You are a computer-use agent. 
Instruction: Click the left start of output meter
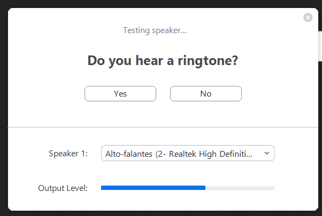coord(102,188)
